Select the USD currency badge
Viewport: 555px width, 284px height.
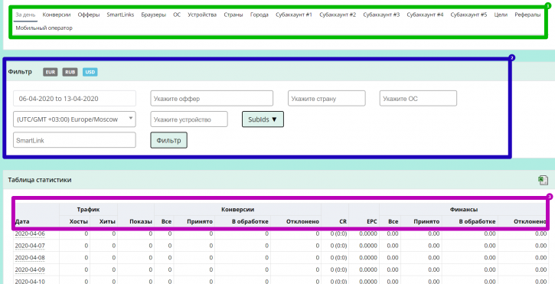point(90,72)
